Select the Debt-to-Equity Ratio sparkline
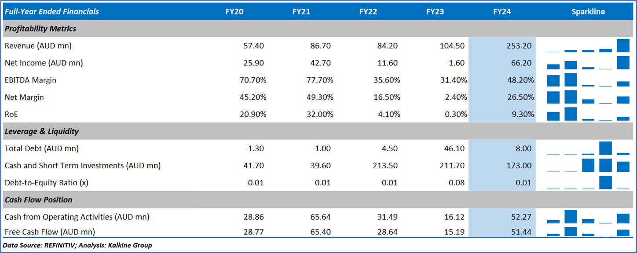 point(588,182)
